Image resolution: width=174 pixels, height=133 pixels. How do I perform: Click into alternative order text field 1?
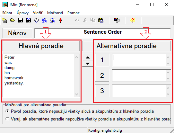coord(139,60)
